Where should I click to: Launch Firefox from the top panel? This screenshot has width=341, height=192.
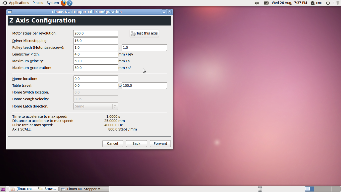(64, 3)
